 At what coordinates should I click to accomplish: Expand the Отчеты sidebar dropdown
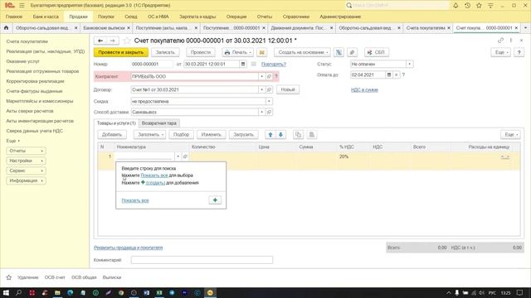(x=26, y=151)
